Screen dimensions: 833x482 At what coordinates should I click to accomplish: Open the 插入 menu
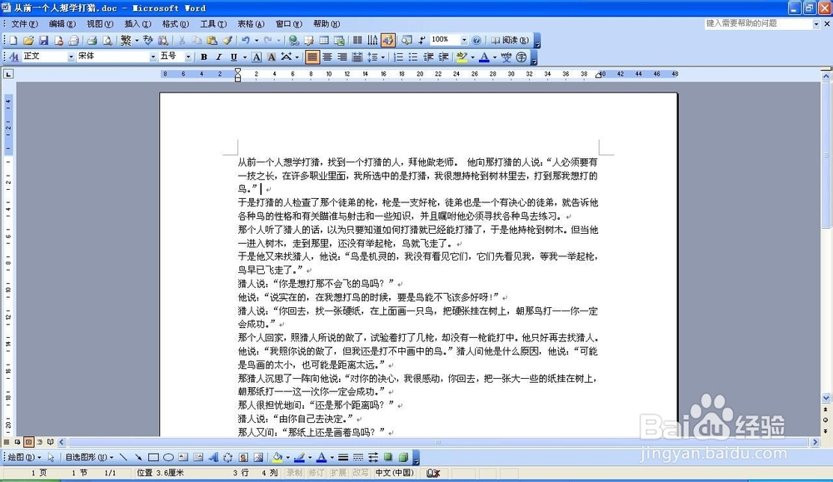coord(137,24)
